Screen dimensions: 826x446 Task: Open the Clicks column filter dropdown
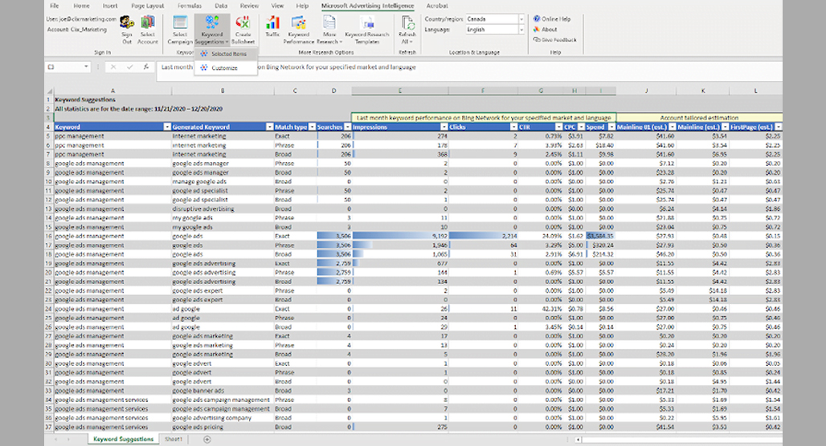pos(513,127)
